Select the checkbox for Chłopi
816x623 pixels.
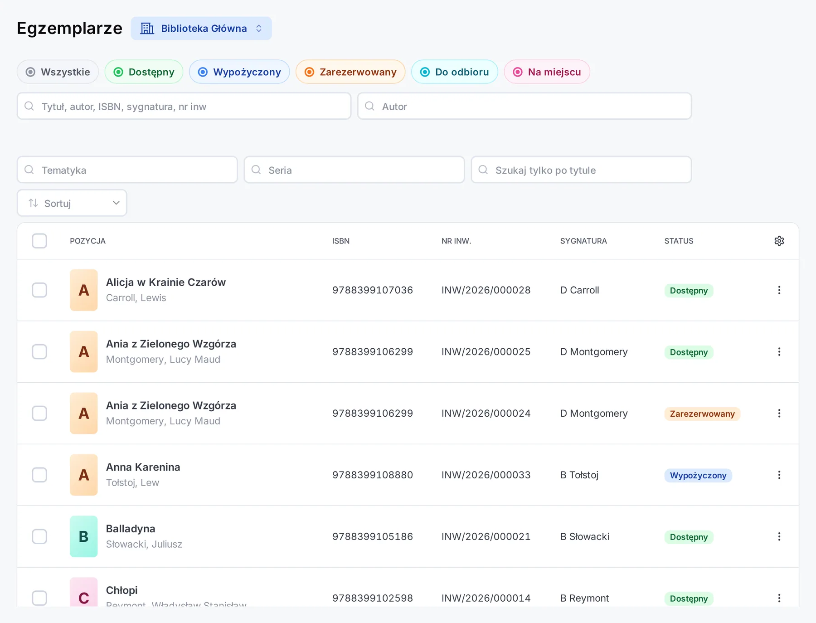[x=39, y=598]
